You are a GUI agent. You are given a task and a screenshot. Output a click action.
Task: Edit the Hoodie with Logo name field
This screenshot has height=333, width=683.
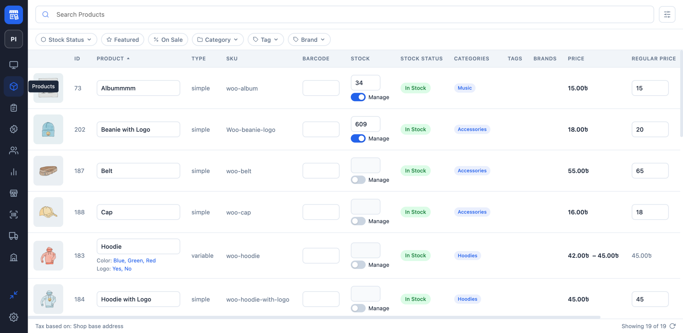point(138,299)
